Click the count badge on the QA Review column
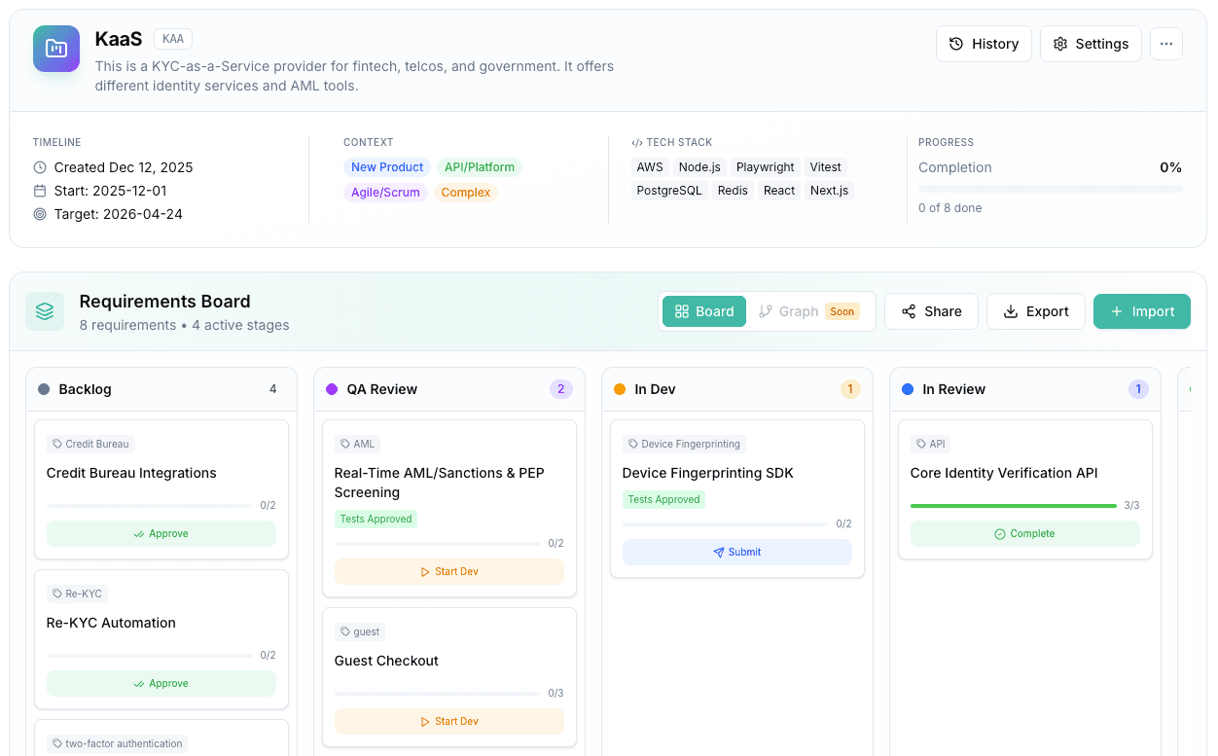Screen dimensions: 1218x756 click(x=560, y=388)
